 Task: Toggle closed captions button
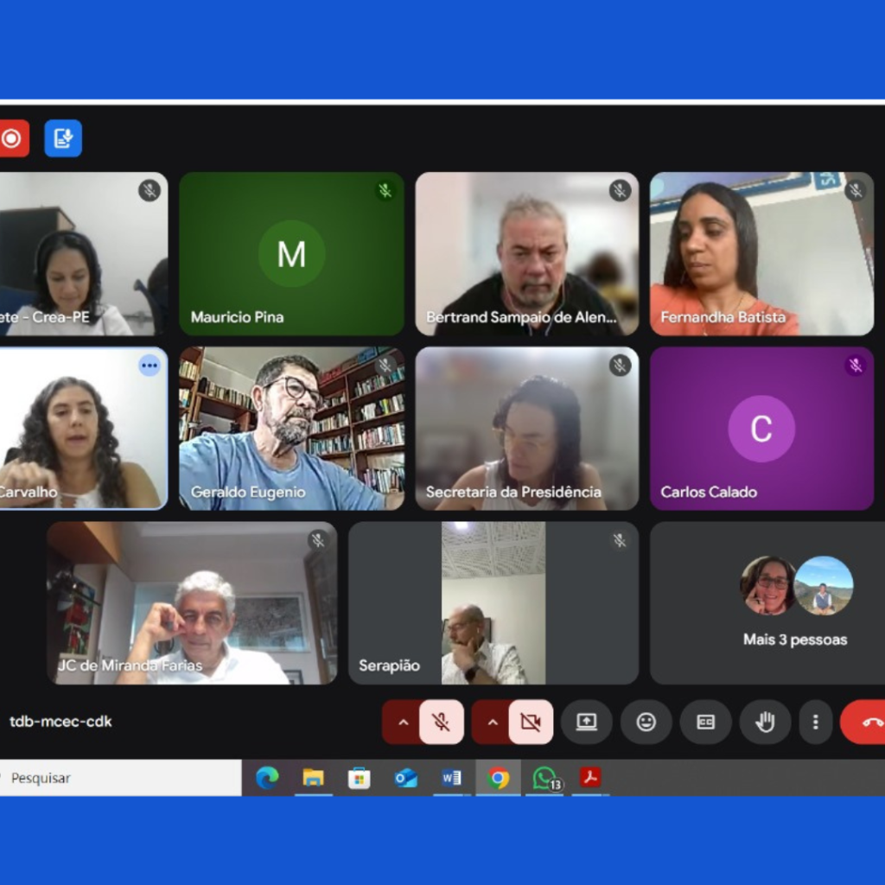[705, 723]
